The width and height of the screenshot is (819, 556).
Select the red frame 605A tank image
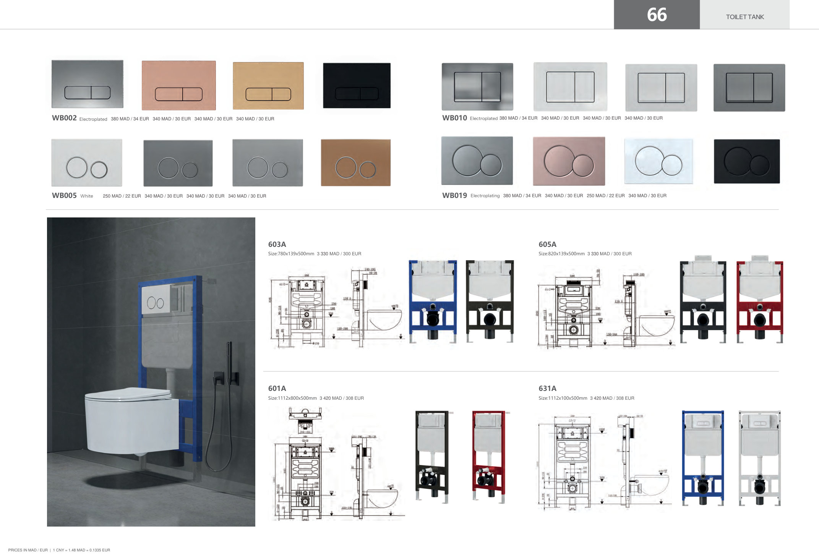pos(760,299)
